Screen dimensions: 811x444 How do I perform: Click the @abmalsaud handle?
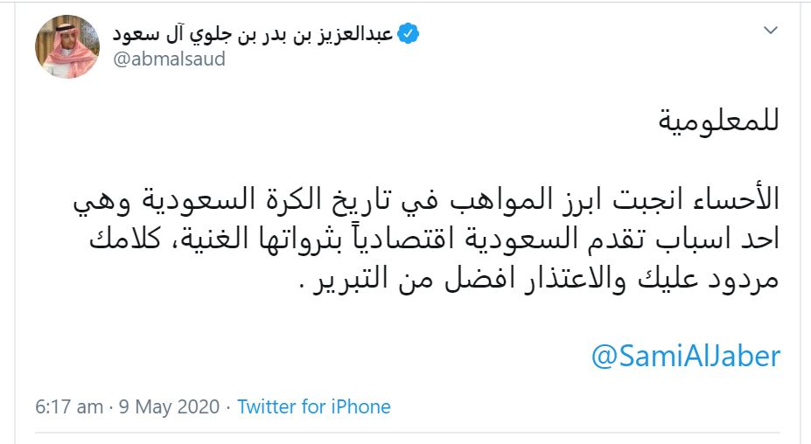coord(169,59)
